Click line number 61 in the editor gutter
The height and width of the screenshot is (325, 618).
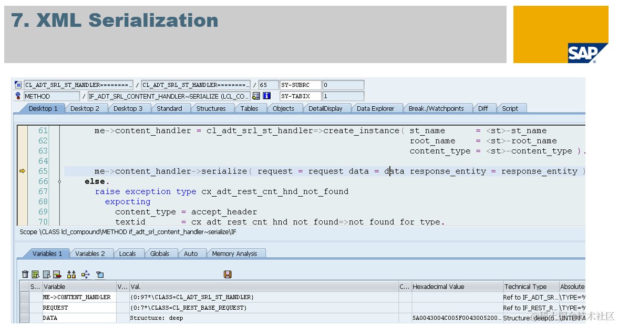click(43, 130)
